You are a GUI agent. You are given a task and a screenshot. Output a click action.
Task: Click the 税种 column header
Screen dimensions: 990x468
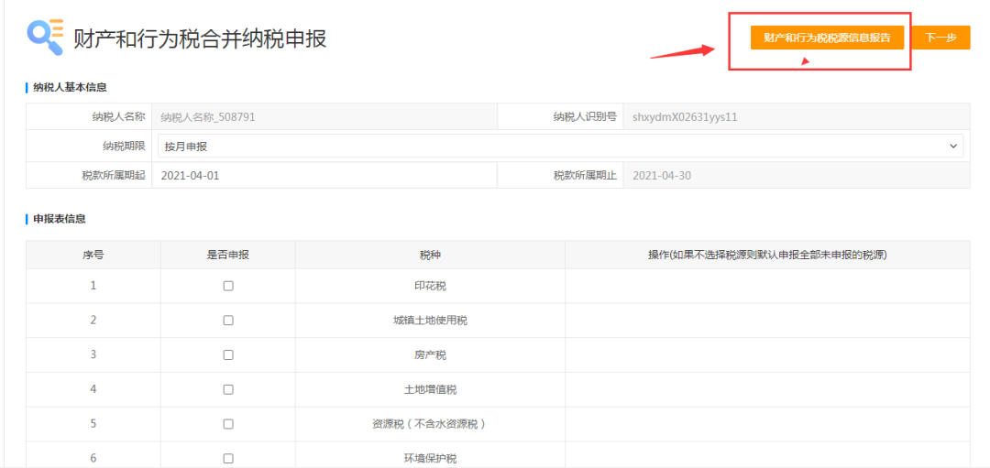pyautogui.click(x=430, y=255)
